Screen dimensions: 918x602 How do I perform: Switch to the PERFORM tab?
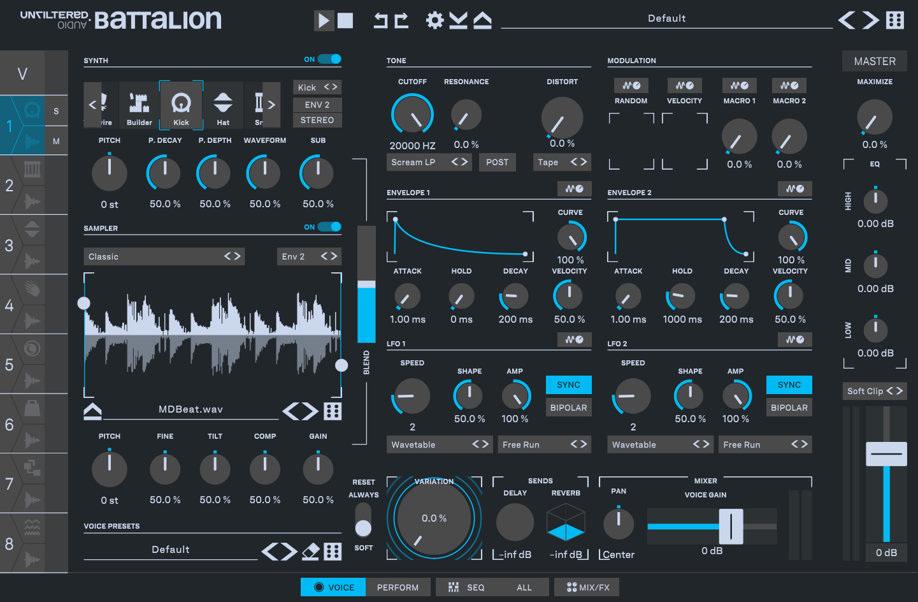(398, 587)
